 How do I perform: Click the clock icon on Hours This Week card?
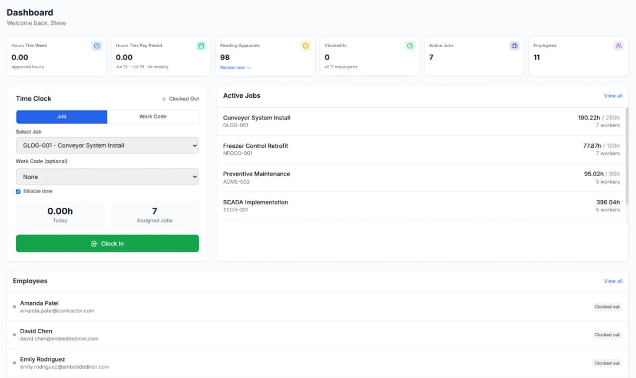point(97,46)
